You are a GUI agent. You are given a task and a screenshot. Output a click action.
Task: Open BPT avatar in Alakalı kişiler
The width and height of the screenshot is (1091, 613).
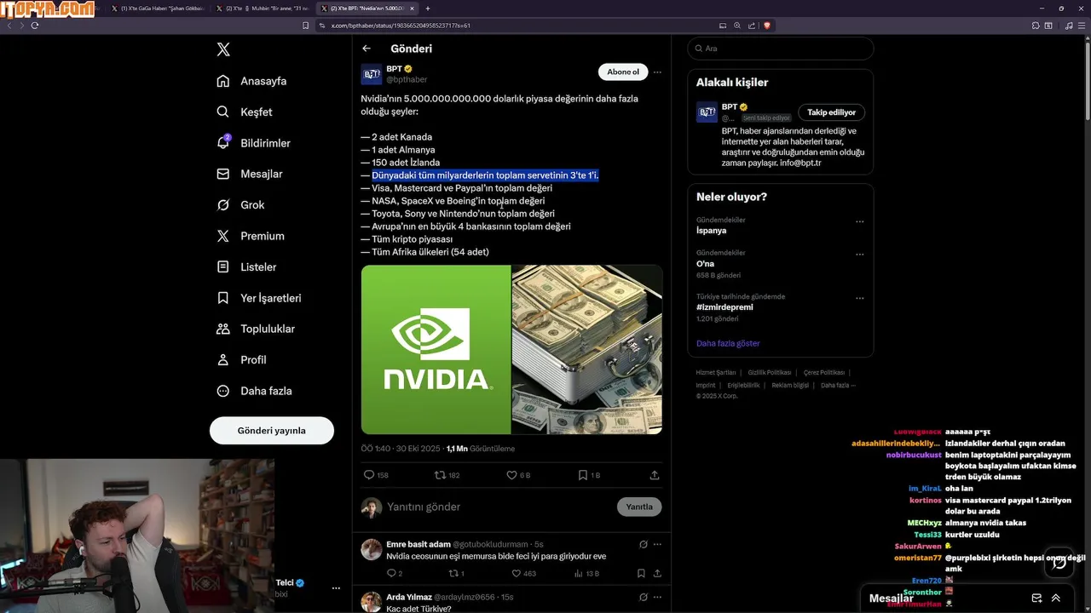(x=707, y=112)
